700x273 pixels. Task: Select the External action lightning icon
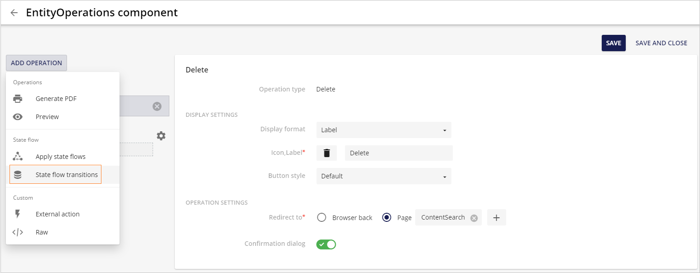[x=18, y=214]
